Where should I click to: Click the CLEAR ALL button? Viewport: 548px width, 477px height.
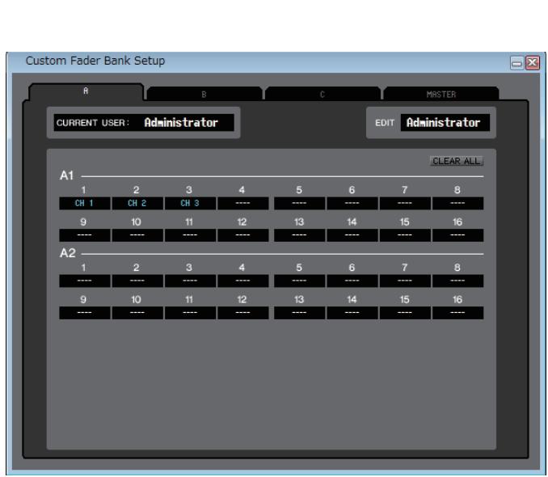click(457, 161)
